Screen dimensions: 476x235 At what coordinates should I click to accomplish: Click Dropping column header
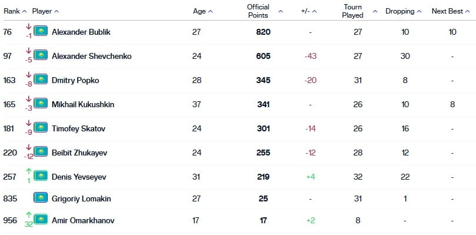[400, 11]
